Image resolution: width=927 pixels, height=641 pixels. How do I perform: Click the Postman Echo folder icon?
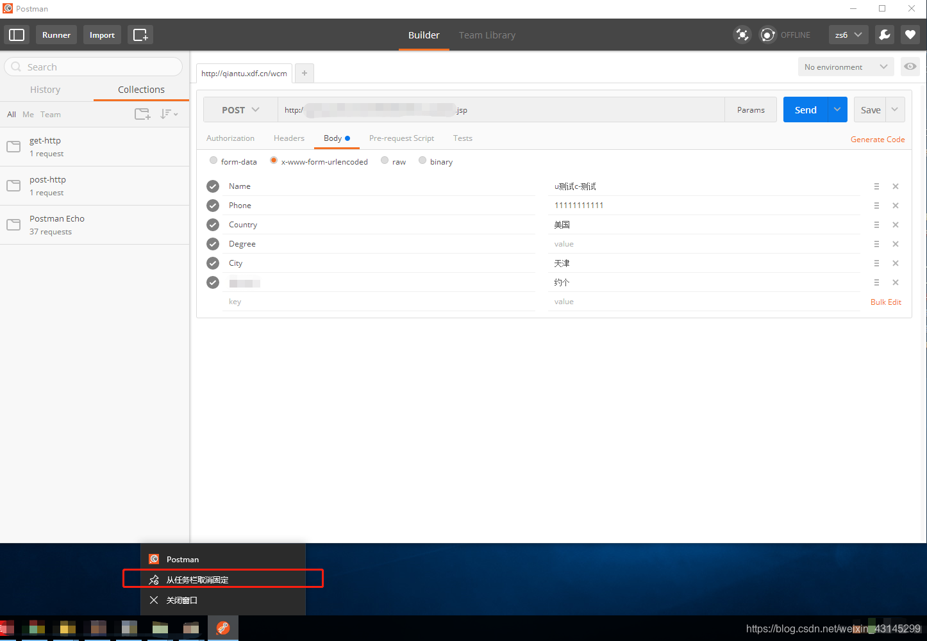pos(13,225)
